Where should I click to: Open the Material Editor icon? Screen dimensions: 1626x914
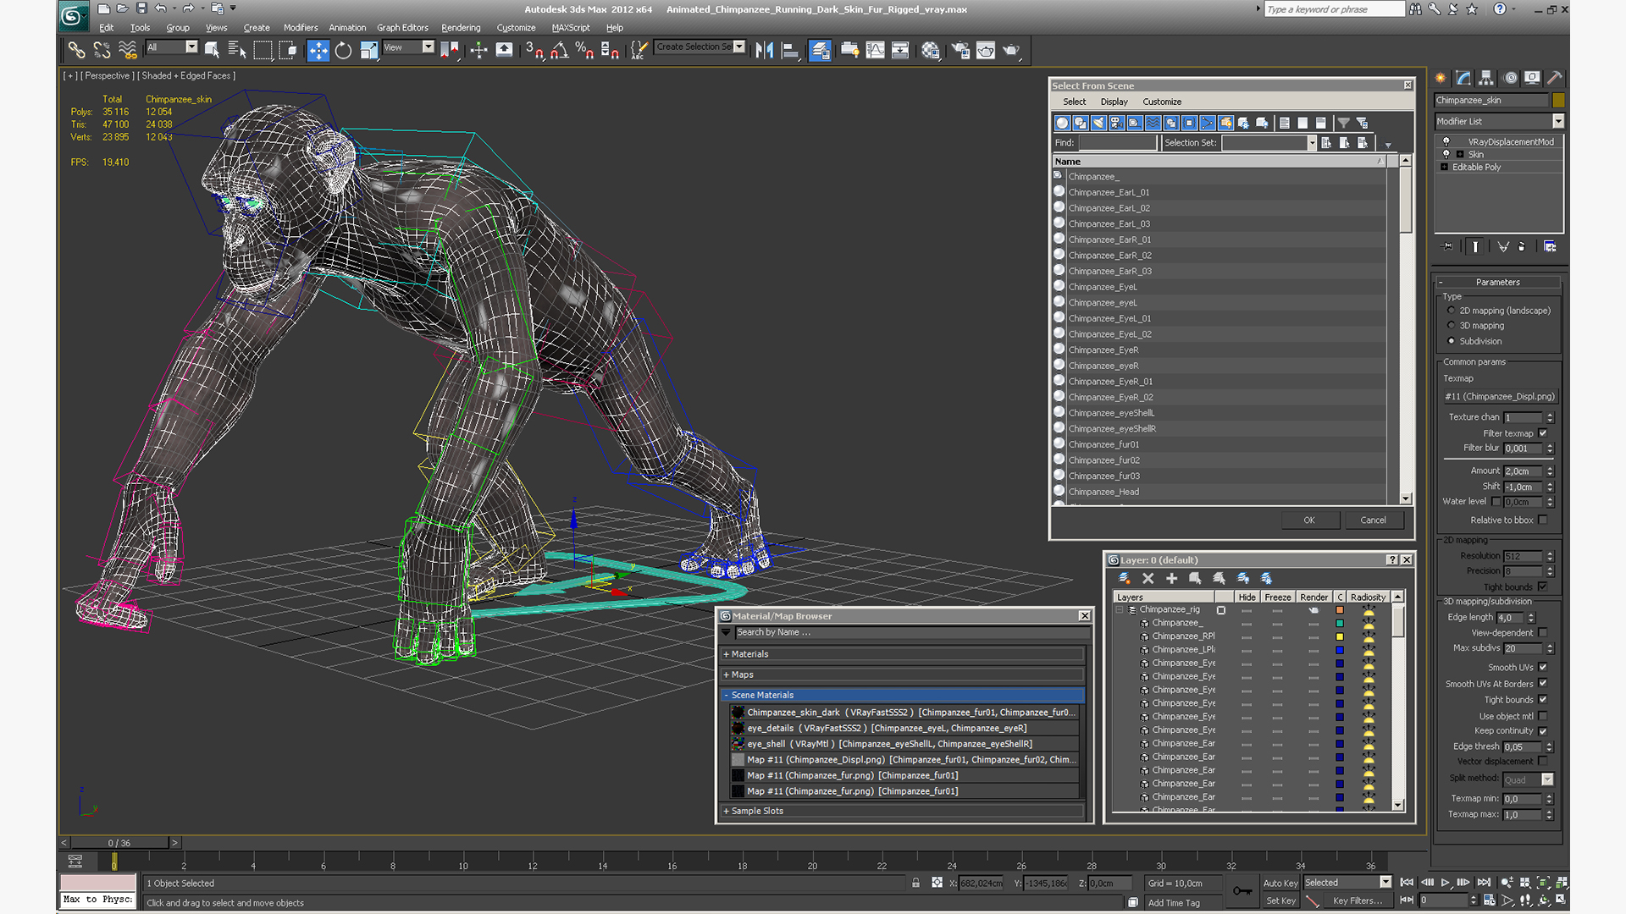931,51
